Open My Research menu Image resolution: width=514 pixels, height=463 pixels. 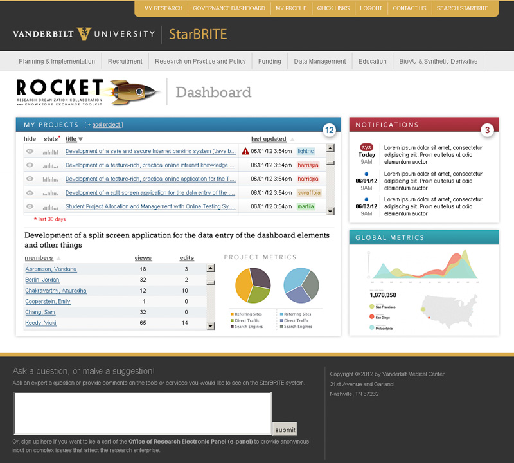tap(163, 8)
